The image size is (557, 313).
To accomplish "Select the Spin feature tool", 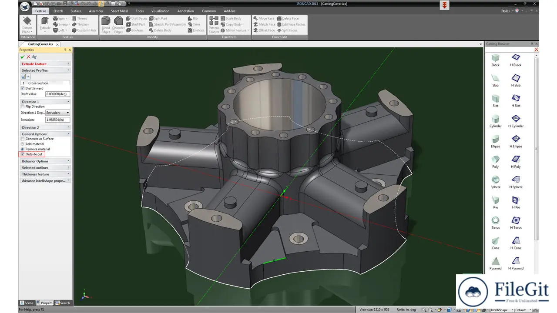I will [60, 18].
